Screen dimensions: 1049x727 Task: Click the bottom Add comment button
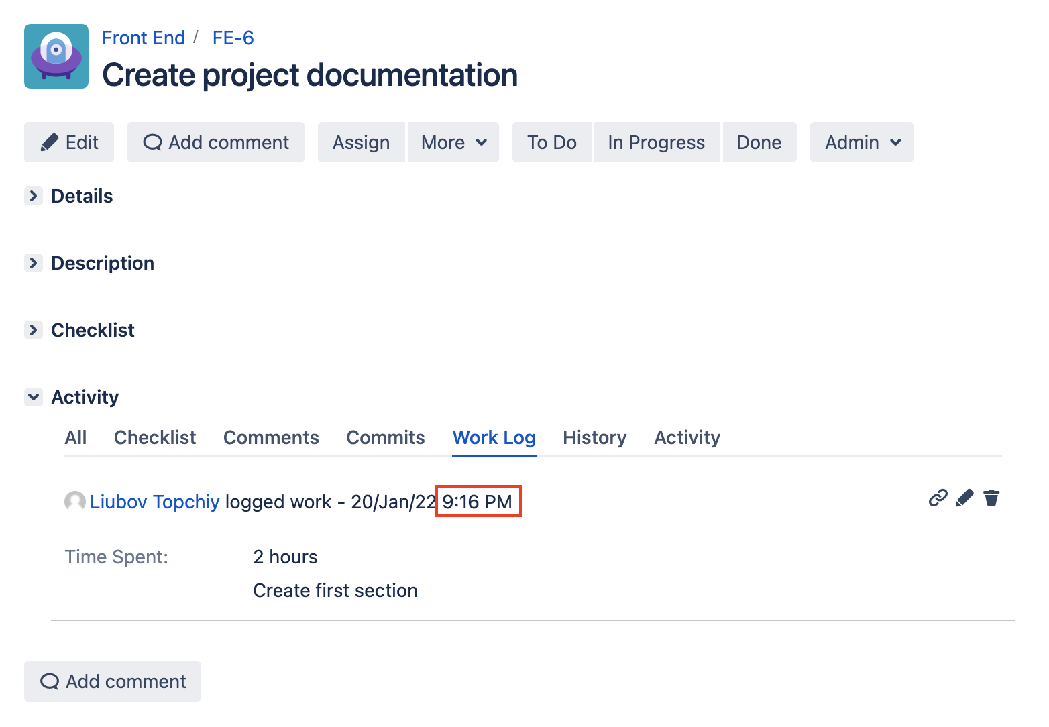point(113,681)
